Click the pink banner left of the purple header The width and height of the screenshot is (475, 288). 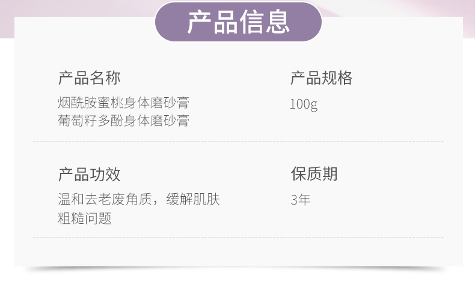[x=78, y=8]
